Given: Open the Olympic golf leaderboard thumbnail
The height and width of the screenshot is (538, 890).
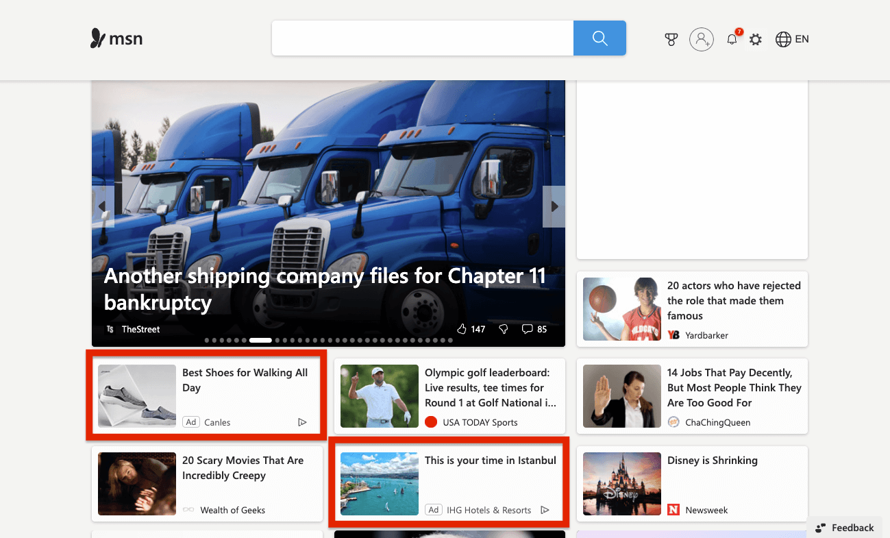Looking at the screenshot, I should click(x=379, y=396).
